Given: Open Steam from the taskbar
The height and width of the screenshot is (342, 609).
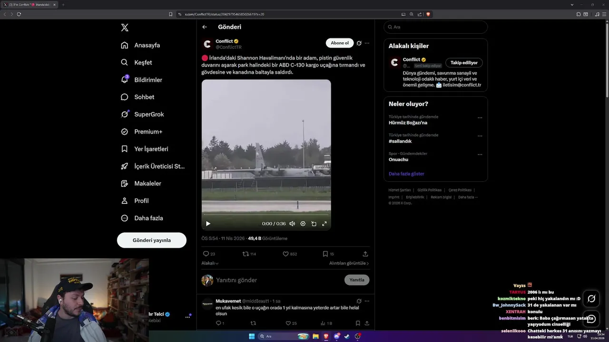Looking at the screenshot, I should (347, 336).
